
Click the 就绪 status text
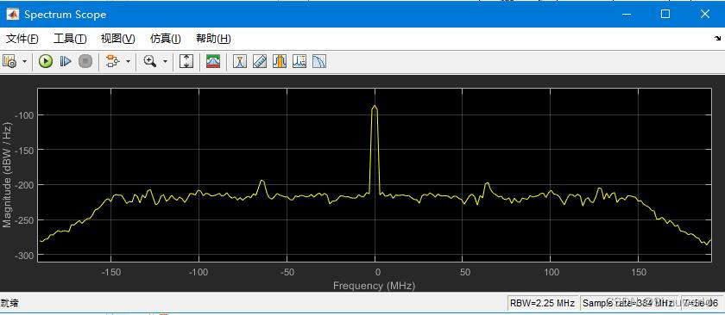tap(9, 303)
